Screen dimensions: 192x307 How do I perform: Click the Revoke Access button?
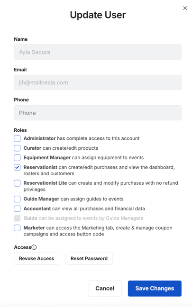click(37, 259)
